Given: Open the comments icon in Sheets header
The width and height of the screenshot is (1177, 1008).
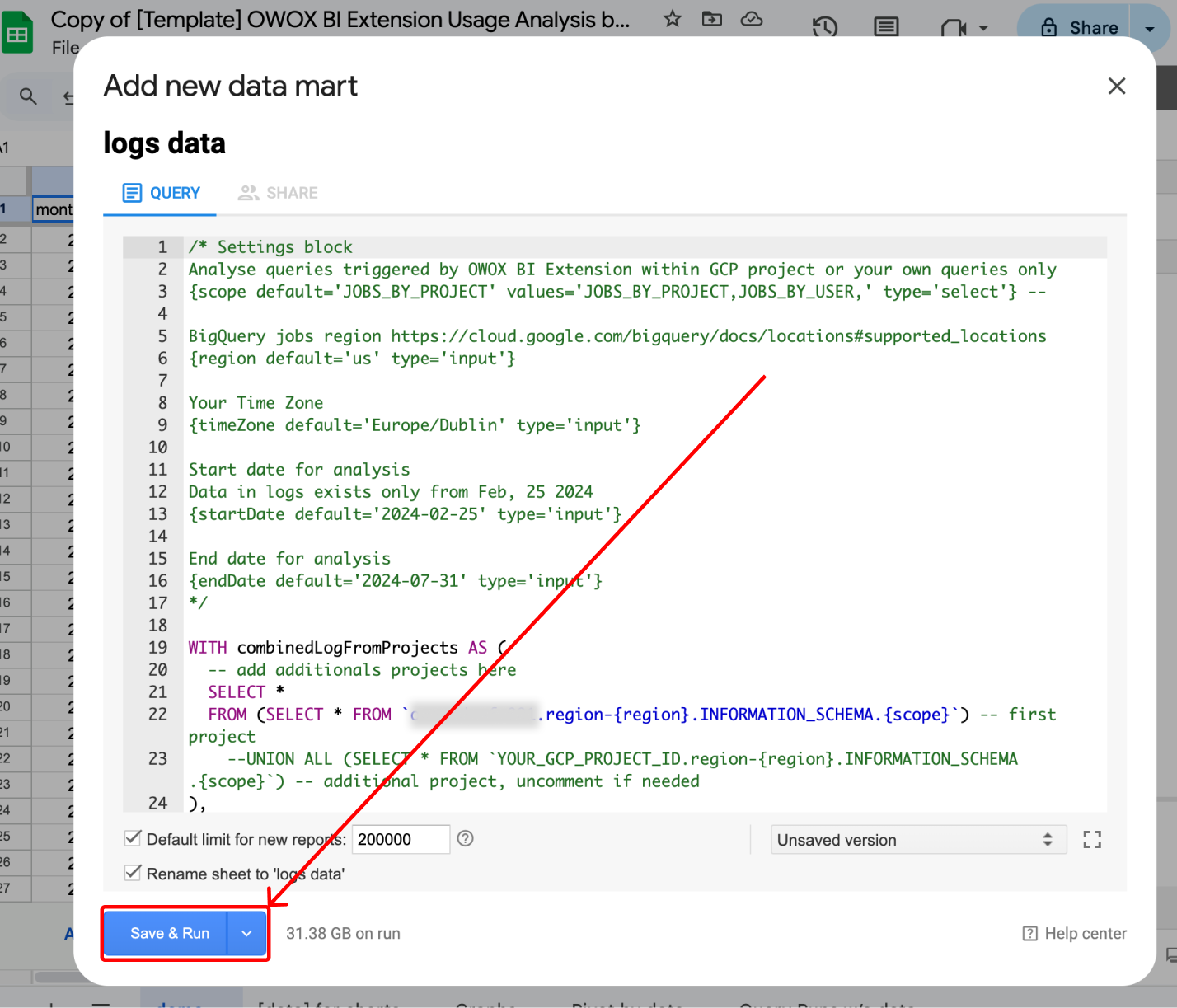Looking at the screenshot, I should [887, 27].
